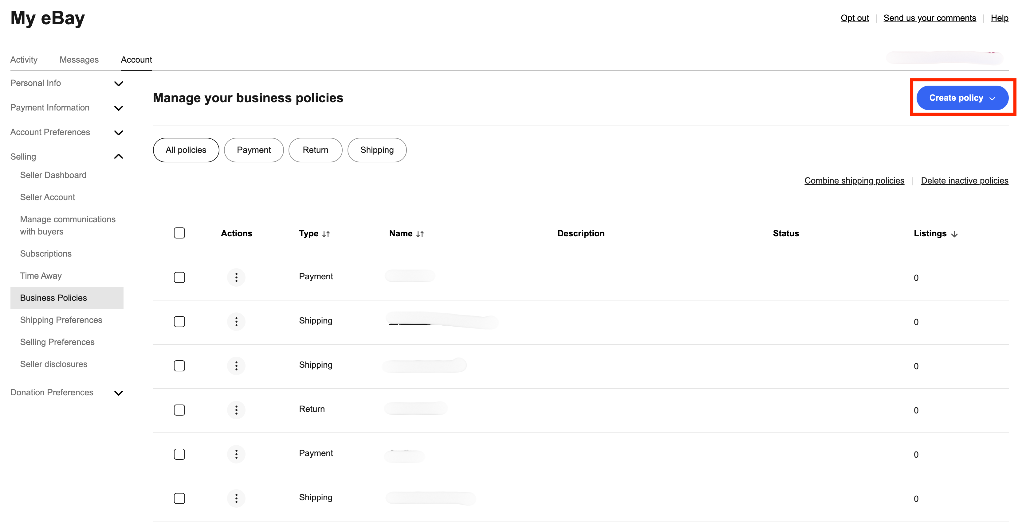Image resolution: width=1022 pixels, height=523 pixels.
Task: Sort by Listings descending arrow
Action: [x=954, y=234]
